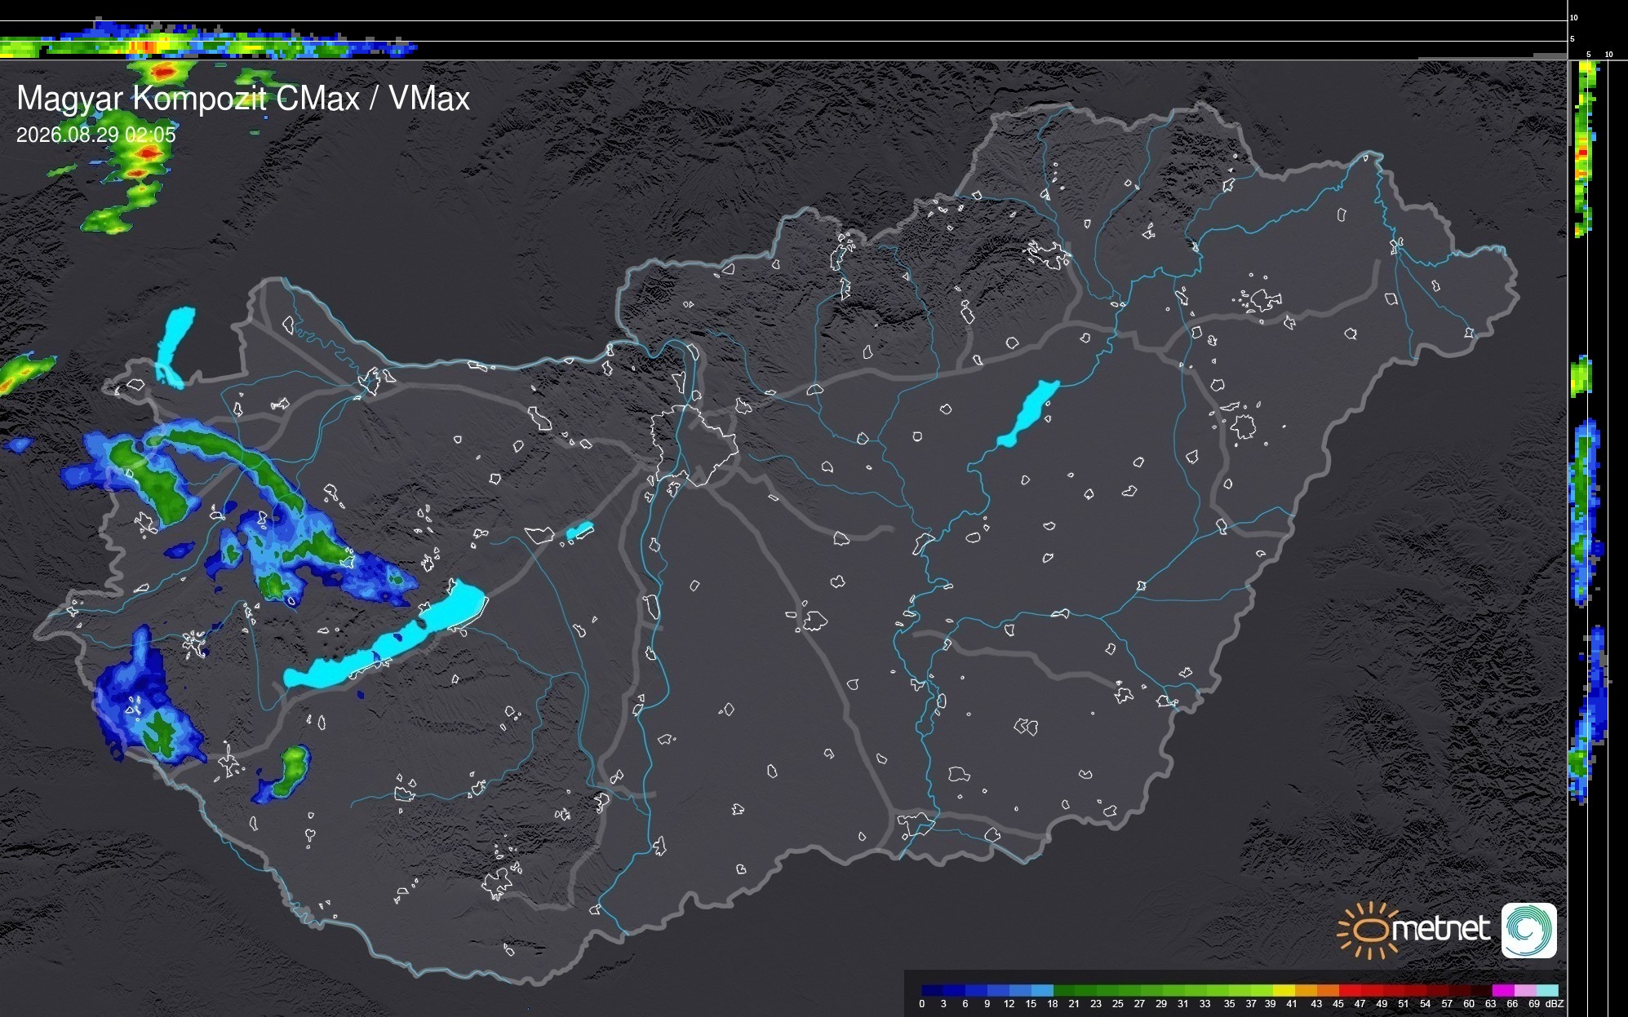
Task: Click the Tisza lake in eastern Hungary
Action: point(1028,413)
